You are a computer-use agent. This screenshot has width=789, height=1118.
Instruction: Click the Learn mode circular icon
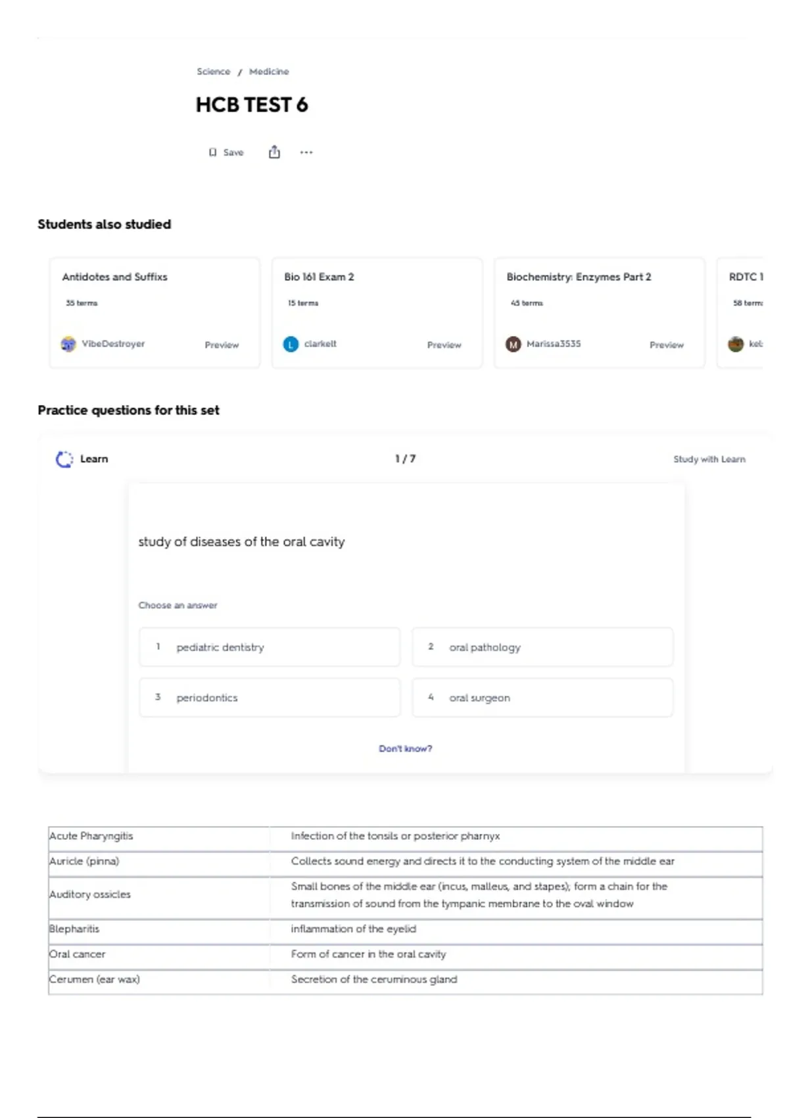[x=64, y=459]
